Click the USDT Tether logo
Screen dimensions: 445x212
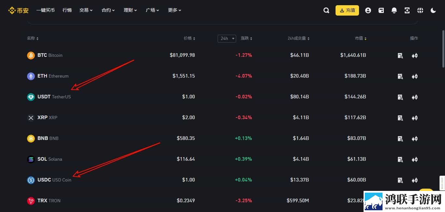point(31,97)
